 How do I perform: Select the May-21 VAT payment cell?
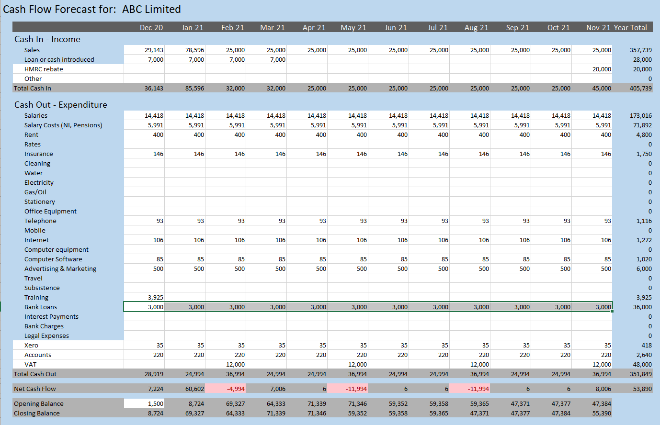coord(348,364)
